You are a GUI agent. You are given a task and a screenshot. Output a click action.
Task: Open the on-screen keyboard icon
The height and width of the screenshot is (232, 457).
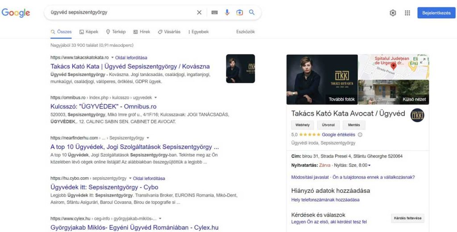(x=215, y=12)
